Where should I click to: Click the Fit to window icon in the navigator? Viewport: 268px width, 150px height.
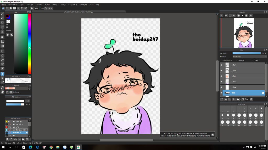230,16
